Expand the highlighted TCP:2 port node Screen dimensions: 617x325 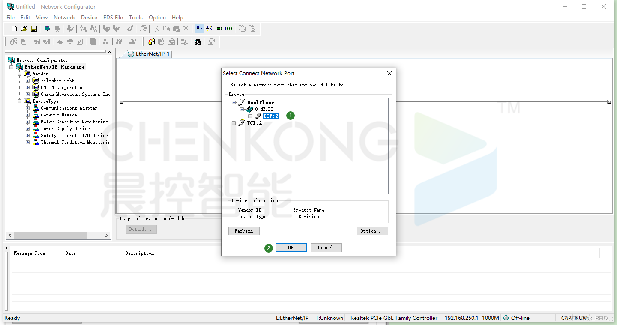(250, 116)
